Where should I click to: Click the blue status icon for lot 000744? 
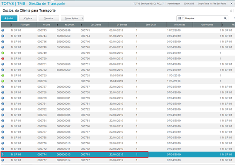(x=3, y=36)
